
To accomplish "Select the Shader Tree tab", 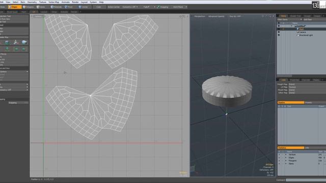I will point(295,16).
